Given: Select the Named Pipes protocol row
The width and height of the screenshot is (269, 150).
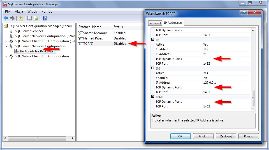Looking at the screenshot, I should click(x=111, y=38).
